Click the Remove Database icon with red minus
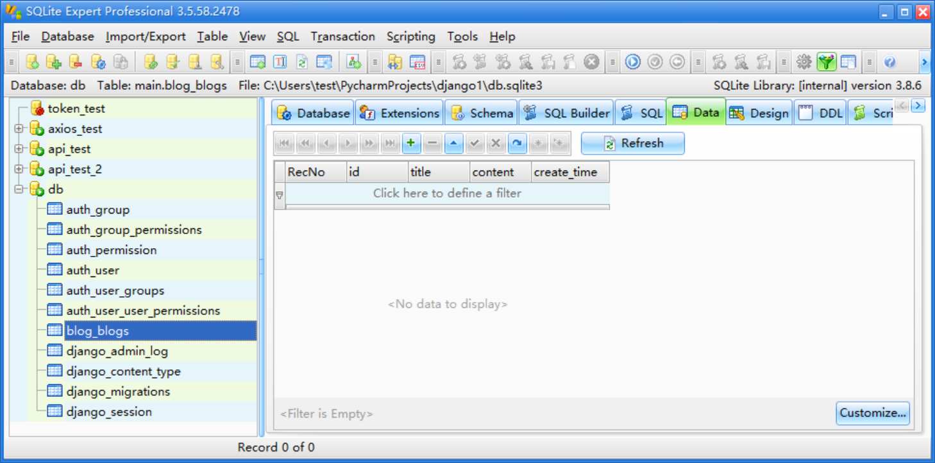The height and width of the screenshot is (463, 935). coord(76,62)
